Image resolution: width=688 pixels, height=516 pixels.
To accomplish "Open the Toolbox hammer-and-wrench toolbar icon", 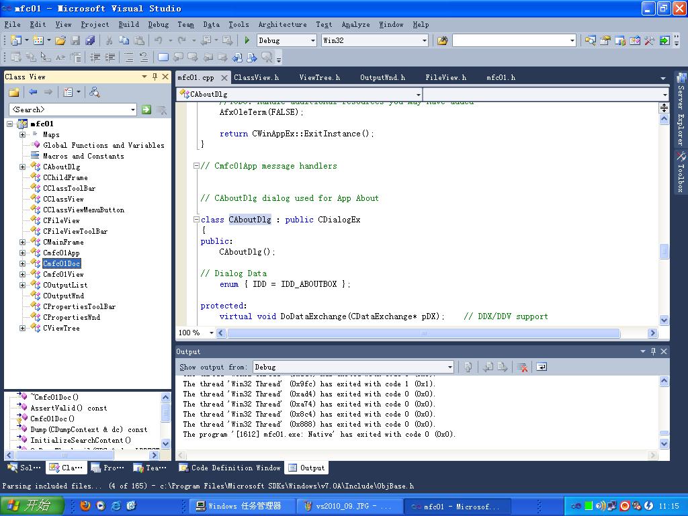I will click(650, 40).
